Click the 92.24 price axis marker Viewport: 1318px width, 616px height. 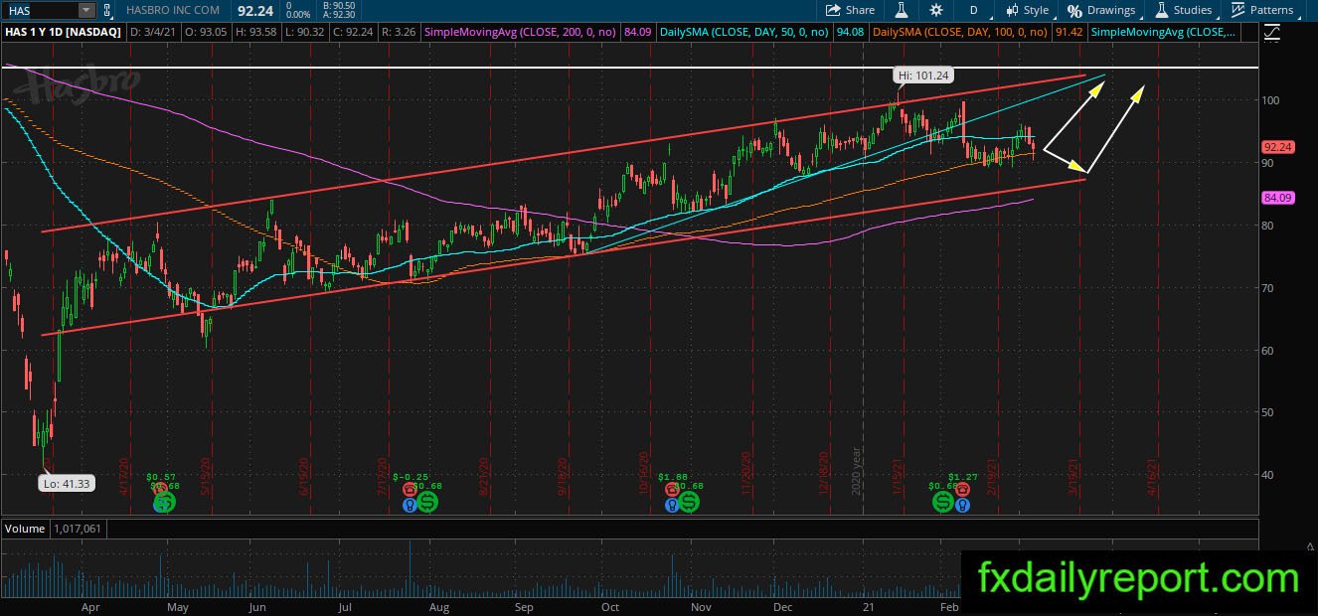click(1277, 147)
